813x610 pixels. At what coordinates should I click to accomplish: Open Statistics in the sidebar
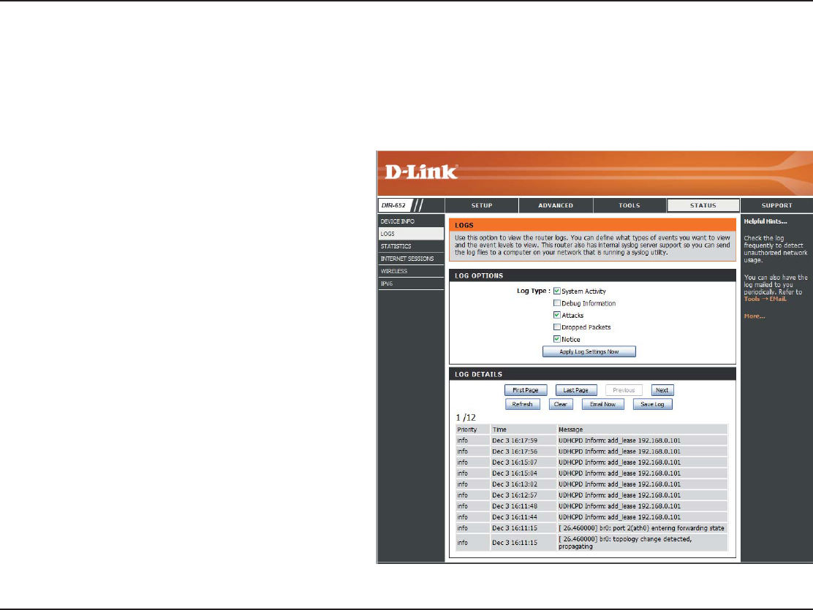coord(411,246)
